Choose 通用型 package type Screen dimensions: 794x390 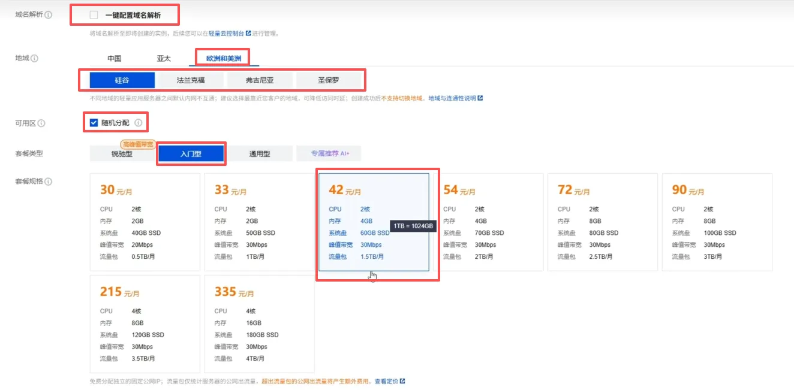point(260,154)
